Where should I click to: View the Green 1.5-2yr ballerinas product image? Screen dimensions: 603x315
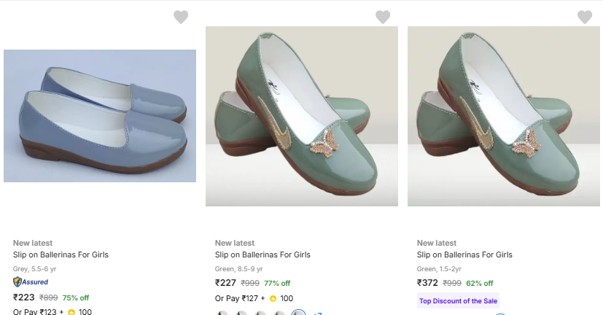[x=504, y=117]
